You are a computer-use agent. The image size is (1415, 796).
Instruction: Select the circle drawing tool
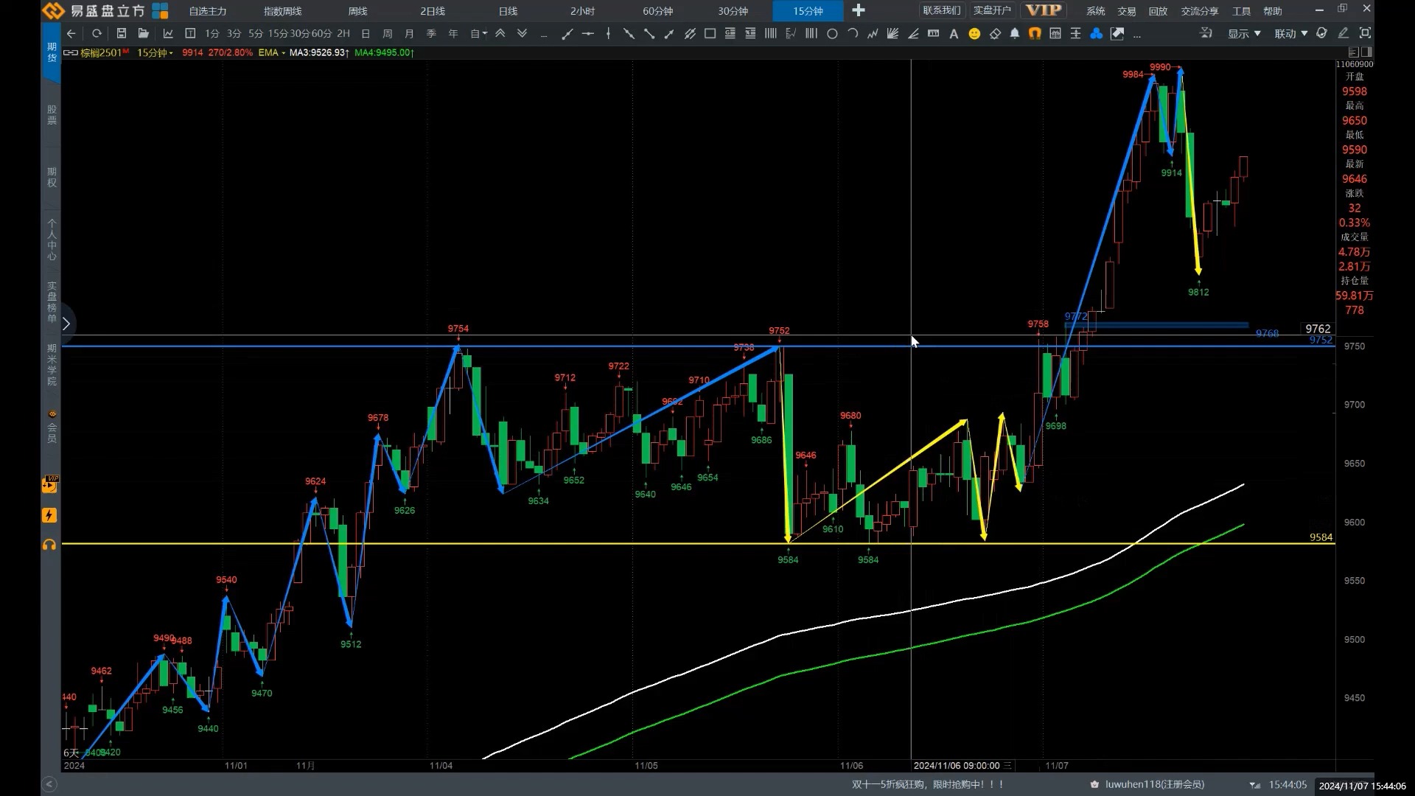[832, 33]
